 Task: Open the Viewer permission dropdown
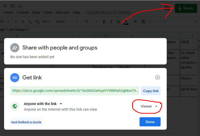tap(149, 106)
